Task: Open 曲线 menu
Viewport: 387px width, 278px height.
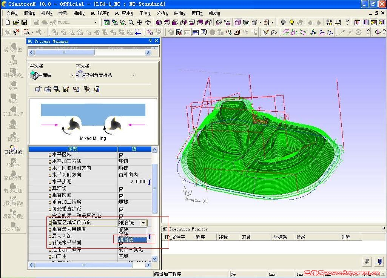Action: click(79, 13)
